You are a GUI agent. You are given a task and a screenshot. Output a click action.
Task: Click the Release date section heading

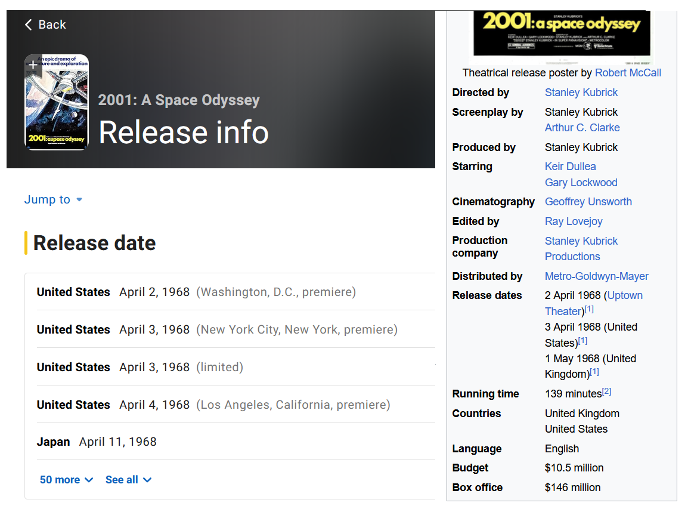pos(94,243)
